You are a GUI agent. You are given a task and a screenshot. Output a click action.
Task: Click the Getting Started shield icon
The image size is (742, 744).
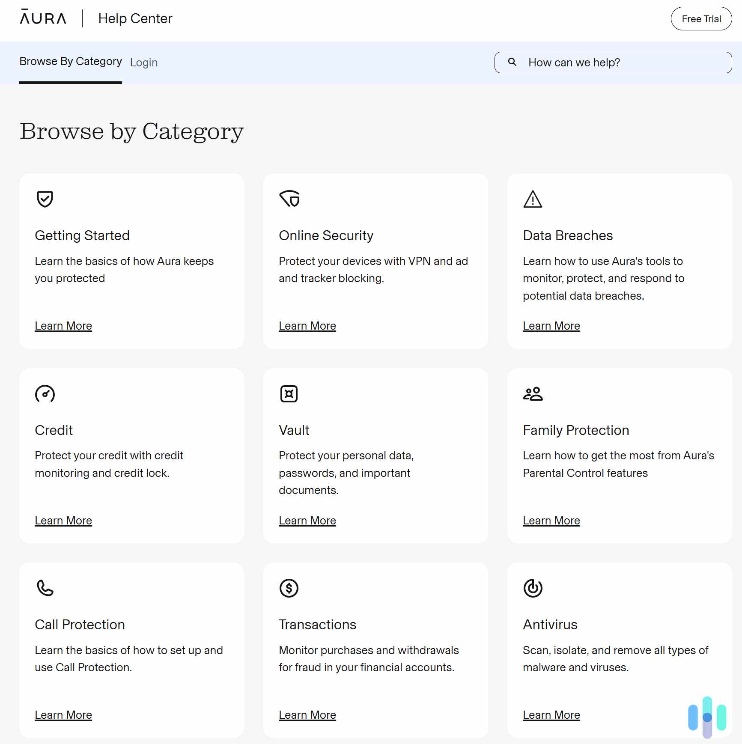(x=45, y=199)
